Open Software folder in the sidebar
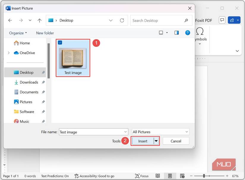Image resolution: width=245 pixels, height=180 pixels. (x=24, y=112)
